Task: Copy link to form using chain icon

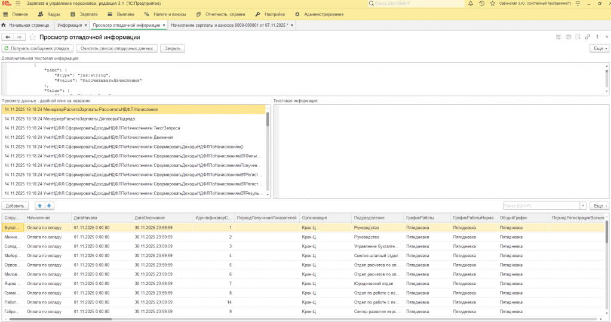Action: pos(588,37)
